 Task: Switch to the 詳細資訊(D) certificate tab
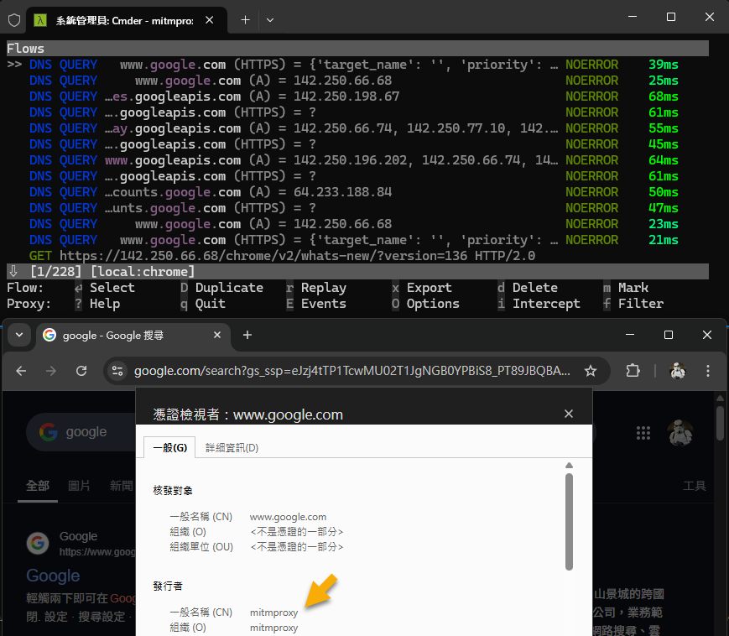pyautogui.click(x=232, y=448)
